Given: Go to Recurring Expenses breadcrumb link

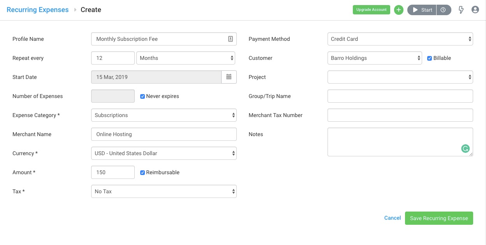Looking at the screenshot, I should [x=38, y=10].
